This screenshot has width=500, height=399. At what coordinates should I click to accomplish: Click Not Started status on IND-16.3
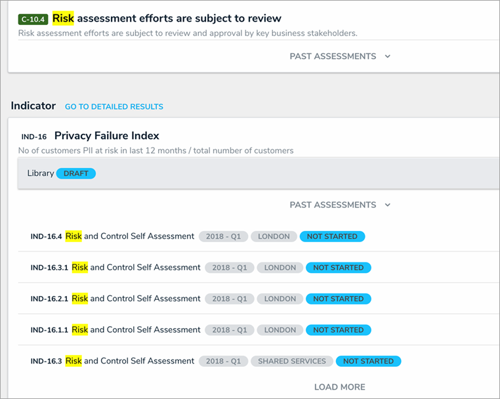[368, 361]
